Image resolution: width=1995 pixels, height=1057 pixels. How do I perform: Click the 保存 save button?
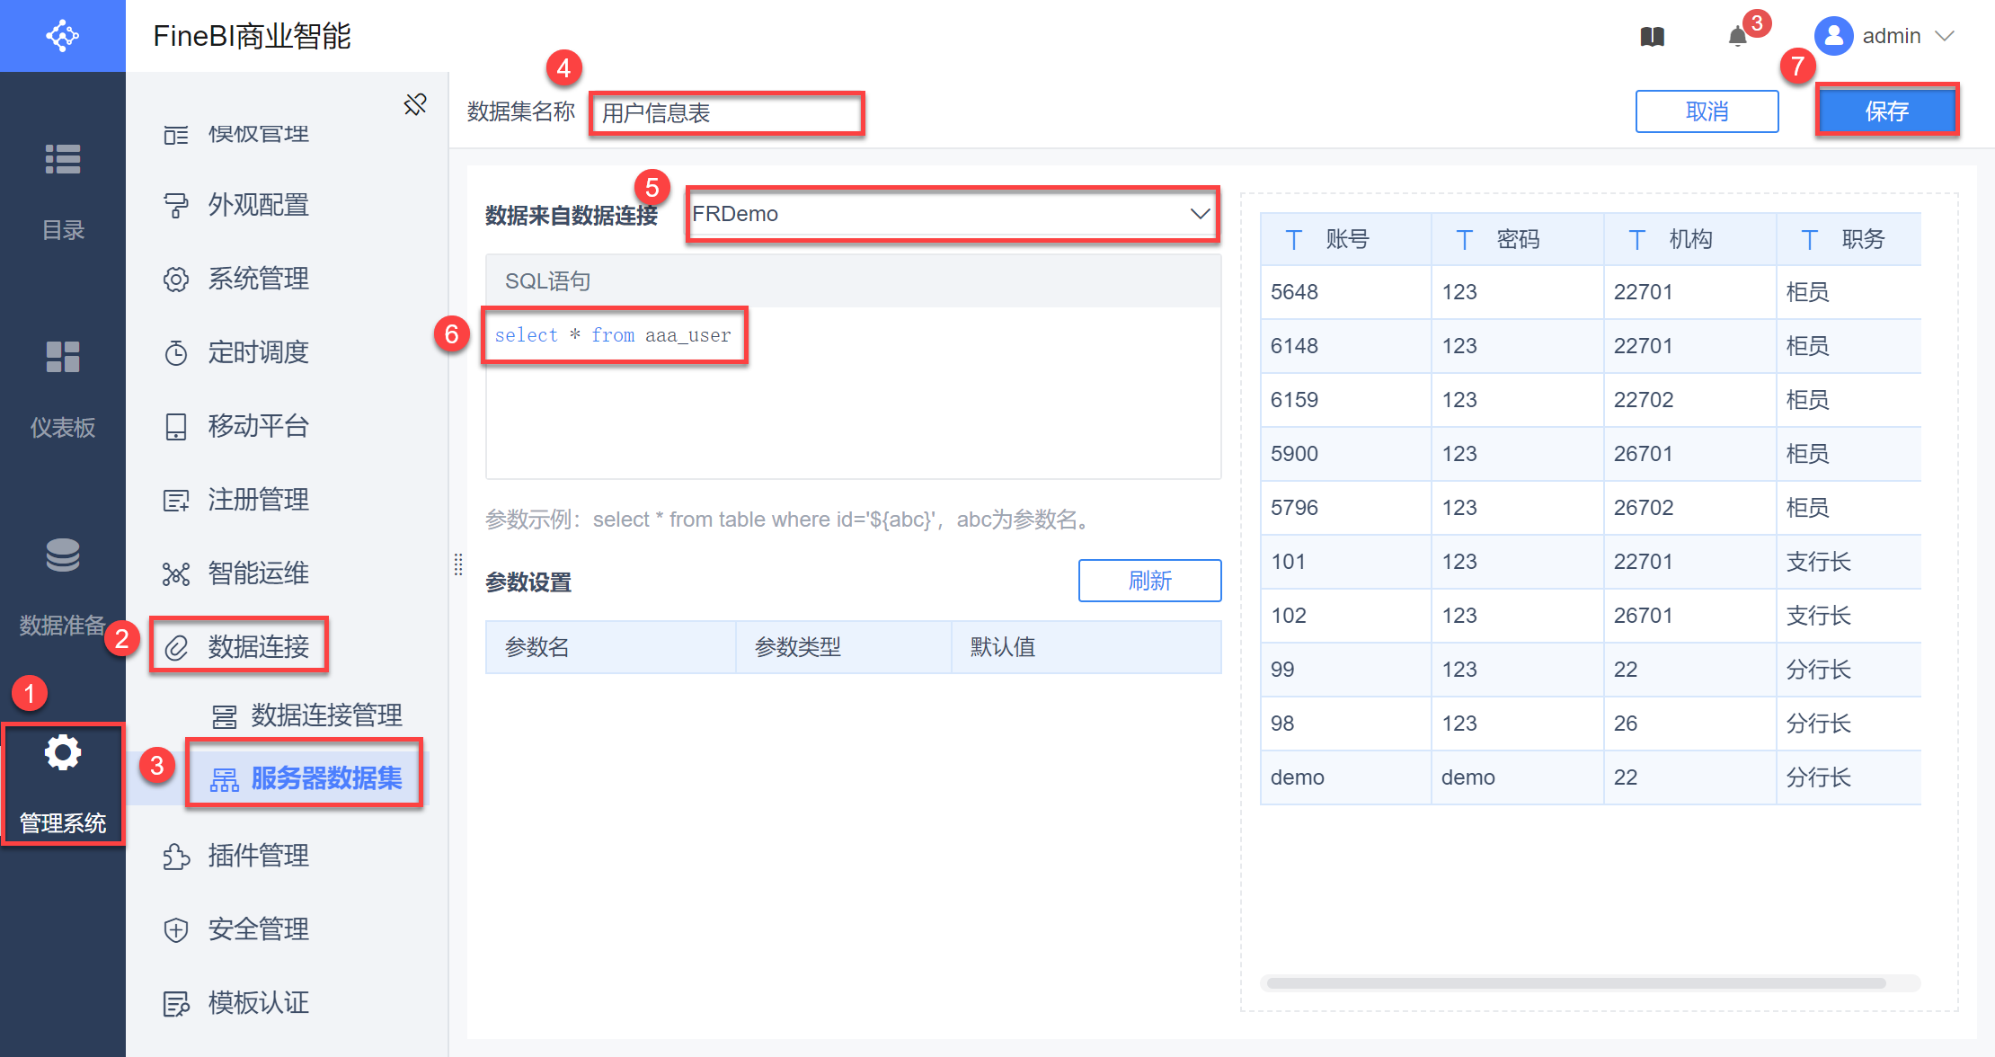pyautogui.click(x=1886, y=111)
